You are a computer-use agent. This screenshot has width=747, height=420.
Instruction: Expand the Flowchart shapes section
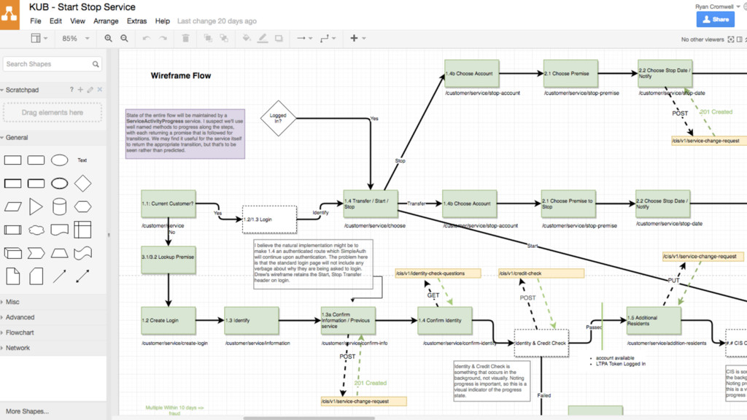point(20,332)
